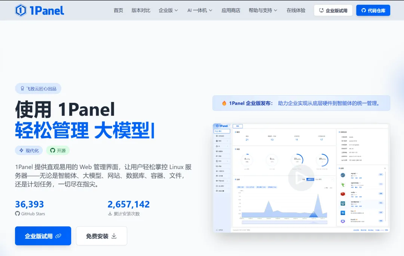Click the 49% circular gauge in preview

click(322, 160)
